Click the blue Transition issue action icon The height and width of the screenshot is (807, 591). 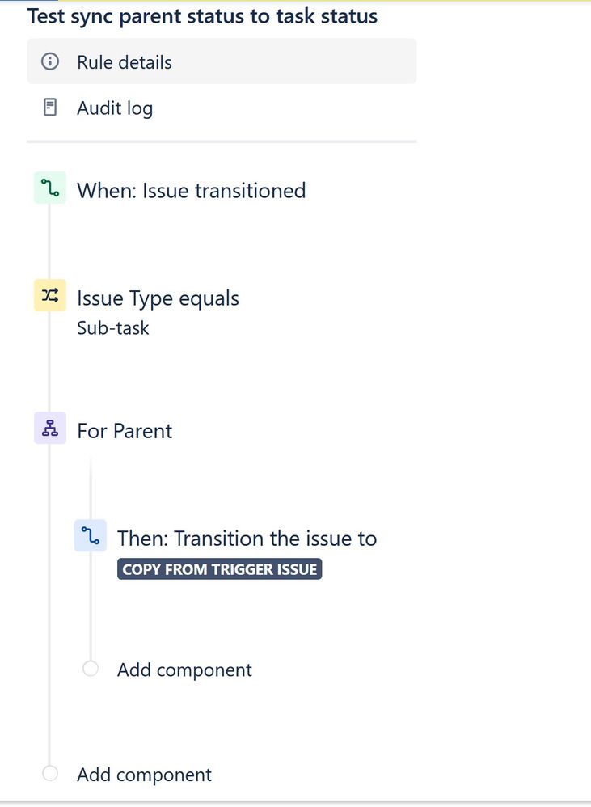[x=91, y=535]
